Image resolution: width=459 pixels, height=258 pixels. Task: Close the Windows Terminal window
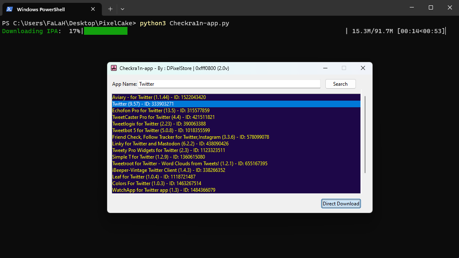point(449,7)
